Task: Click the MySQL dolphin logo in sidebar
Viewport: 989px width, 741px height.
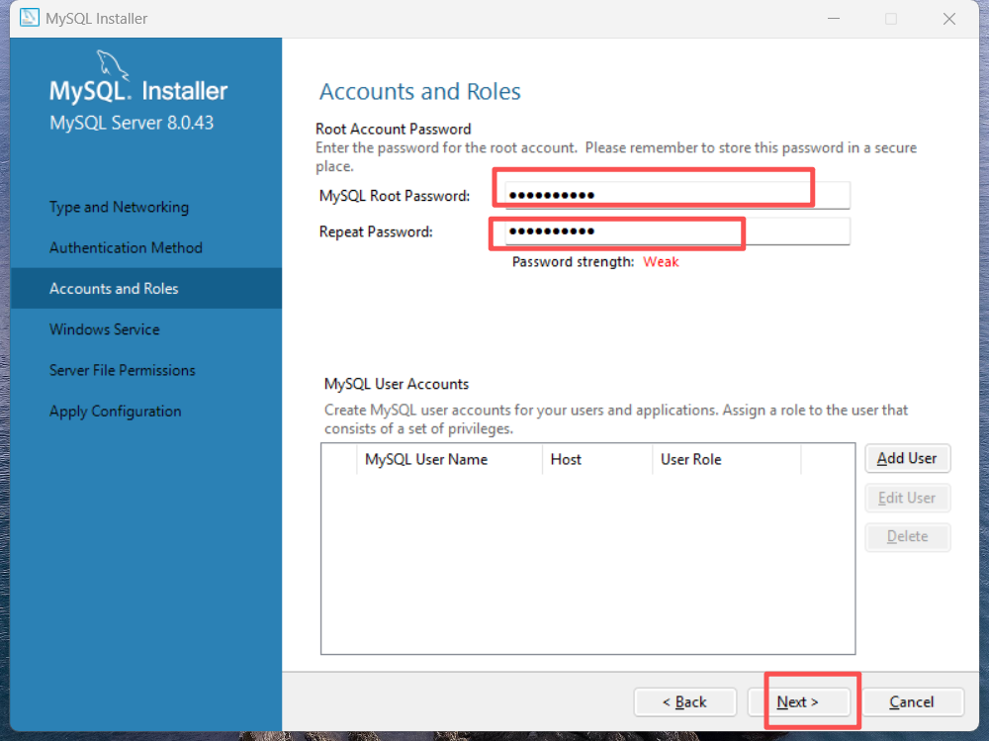Action: [x=113, y=65]
